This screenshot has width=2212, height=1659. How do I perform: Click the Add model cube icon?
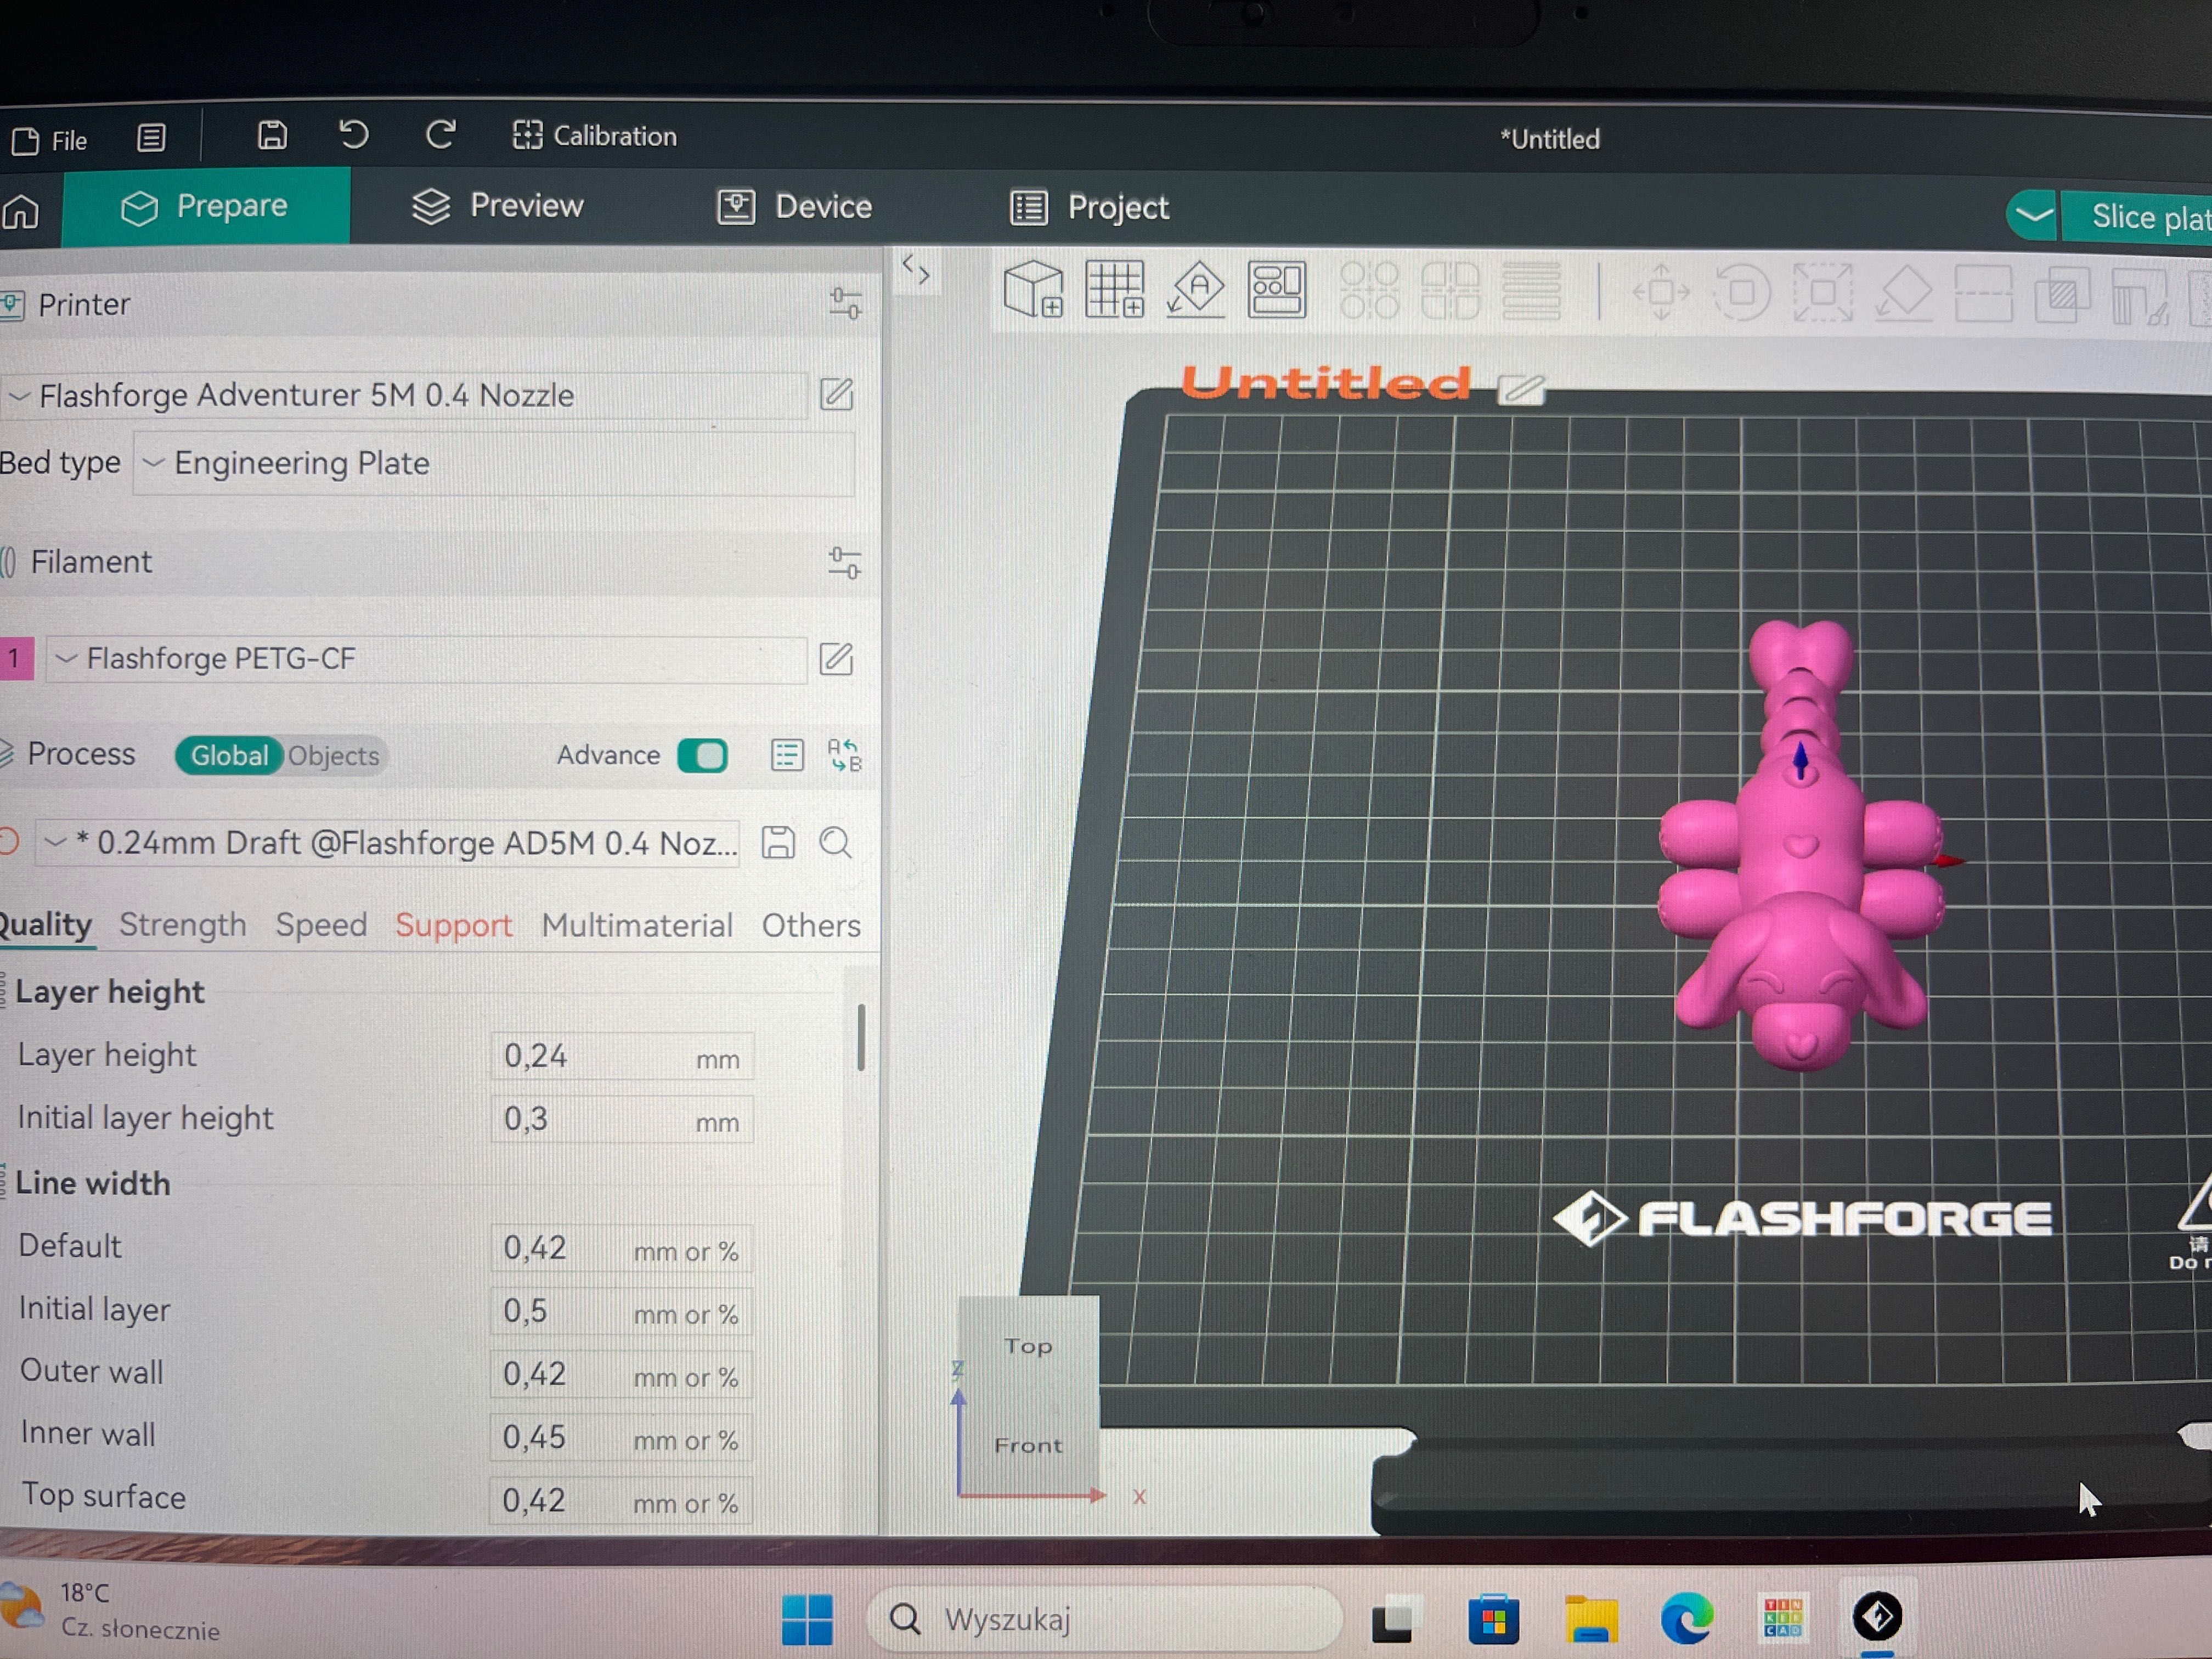(1033, 289)
